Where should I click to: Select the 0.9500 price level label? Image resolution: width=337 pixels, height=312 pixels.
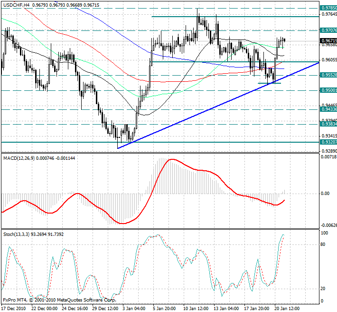coord(328,90)
